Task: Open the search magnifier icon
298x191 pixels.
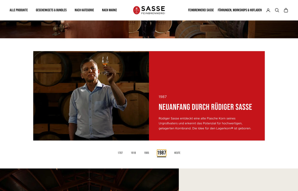Action: (277, 10)
